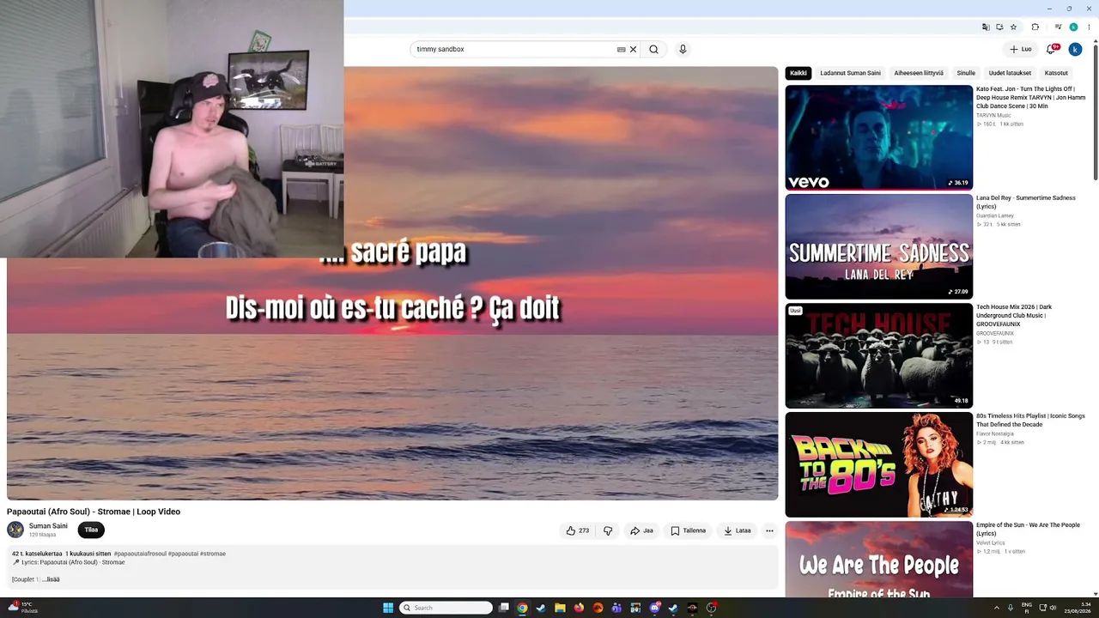Open the YouTube account avatar menu

tap(1075, 50)
